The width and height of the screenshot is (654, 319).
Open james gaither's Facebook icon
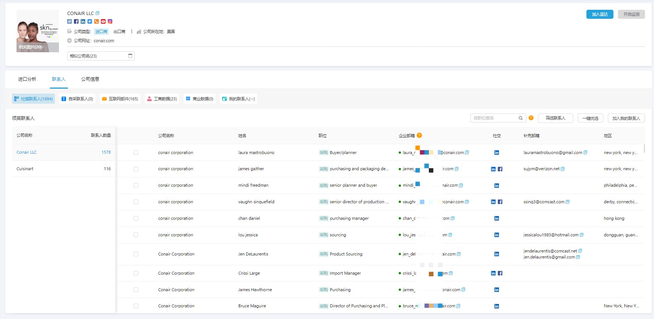pos(500,169)
